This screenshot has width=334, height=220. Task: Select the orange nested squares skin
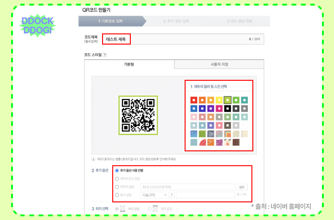(x=227, y=134)
